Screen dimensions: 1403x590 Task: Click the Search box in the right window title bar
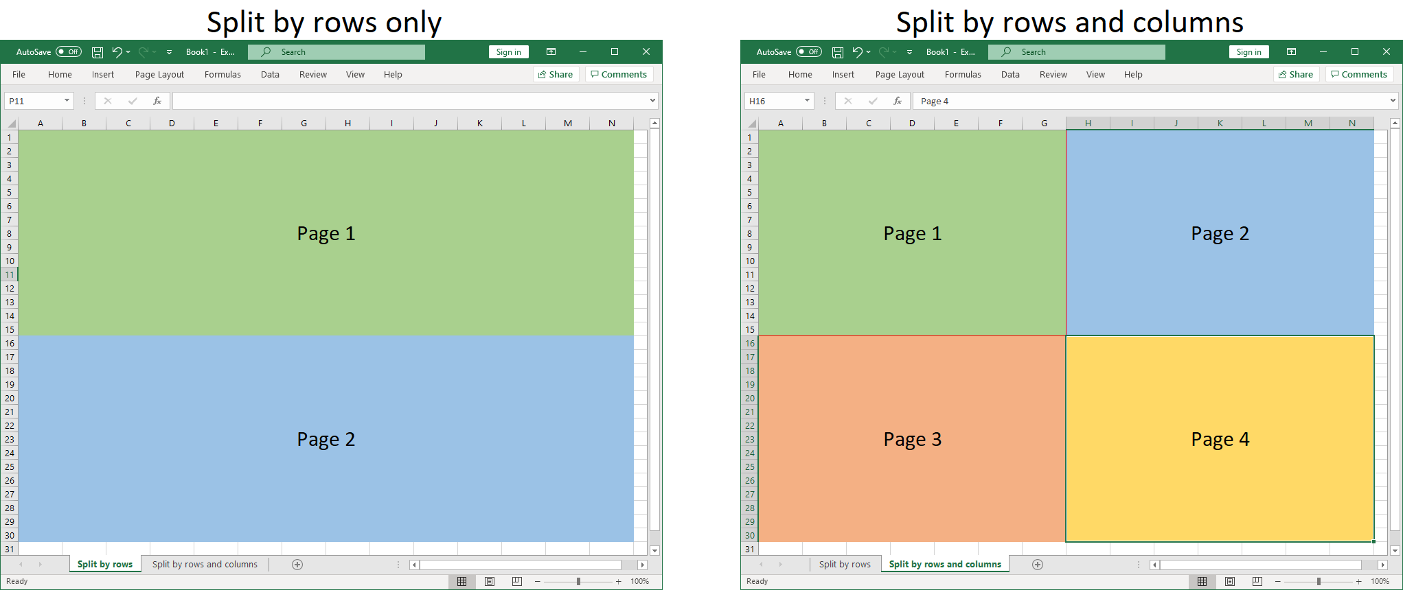pyautogui.click(x=1076, y=52)
